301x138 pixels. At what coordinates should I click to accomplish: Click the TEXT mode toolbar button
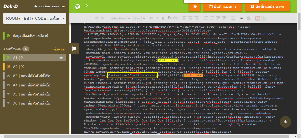pyautogui.click(x=242, y=18)
